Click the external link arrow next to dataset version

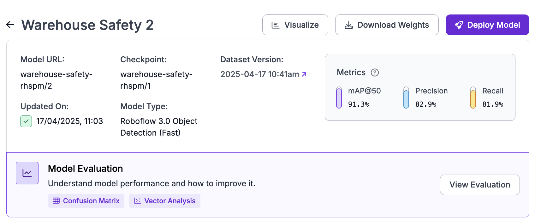(304, 74)
